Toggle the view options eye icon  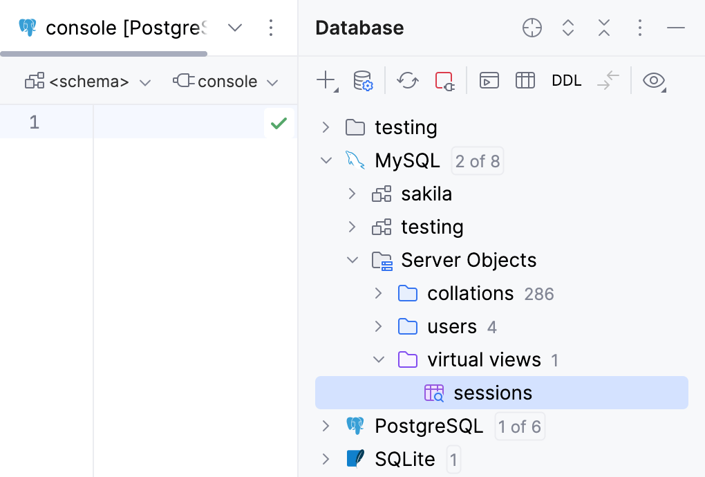tap(652, 80)
